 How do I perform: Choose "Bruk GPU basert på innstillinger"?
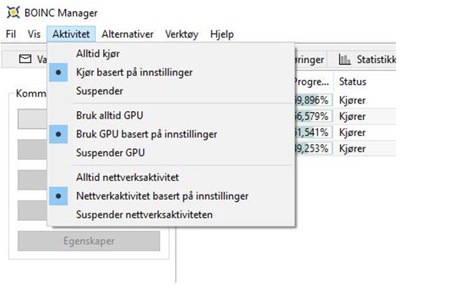tap(146, 134)
